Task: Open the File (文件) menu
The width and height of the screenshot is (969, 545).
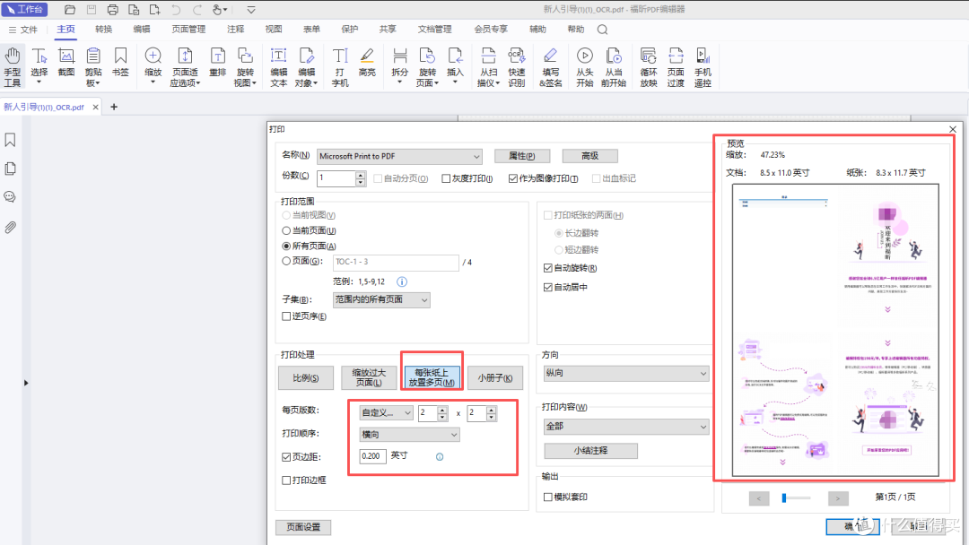Action: pos(23,30)
